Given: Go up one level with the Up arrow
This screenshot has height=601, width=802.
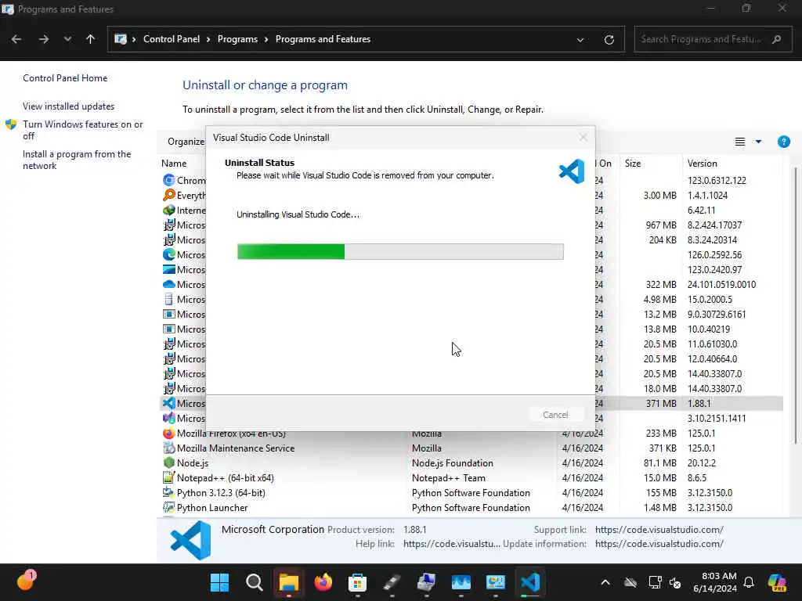Looking at the screenshot, I should point(91,39).
